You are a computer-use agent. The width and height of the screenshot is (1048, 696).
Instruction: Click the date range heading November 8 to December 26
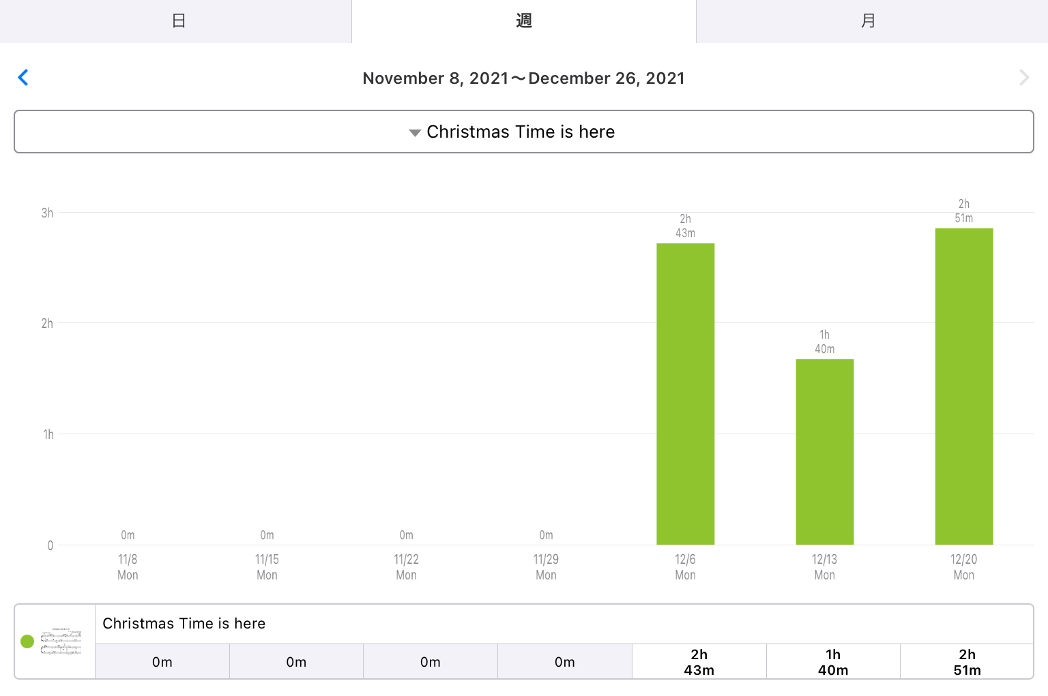[524, 78]
